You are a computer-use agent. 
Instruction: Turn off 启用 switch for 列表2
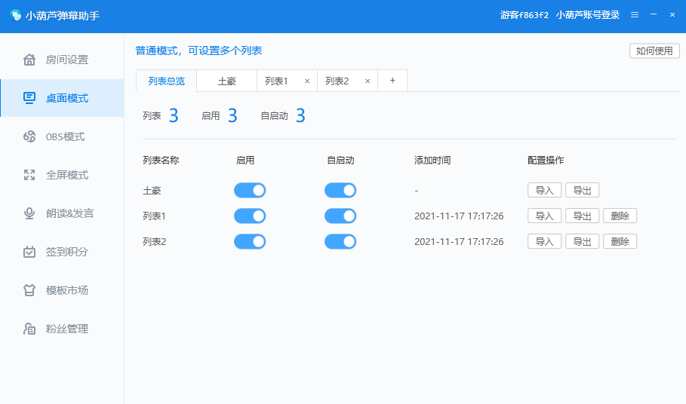[250, 242]
